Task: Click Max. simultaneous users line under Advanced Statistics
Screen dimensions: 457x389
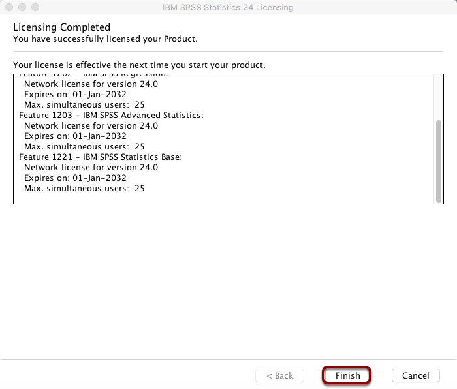Action: [x=84, y=146]
